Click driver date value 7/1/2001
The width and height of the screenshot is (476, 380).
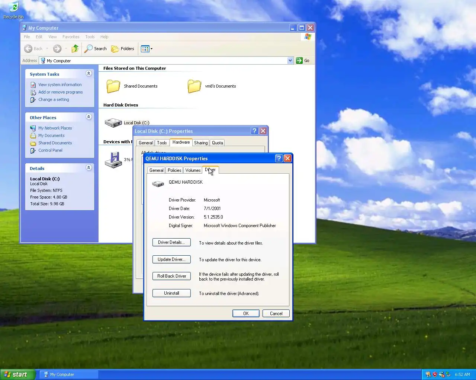click(212, 209)
